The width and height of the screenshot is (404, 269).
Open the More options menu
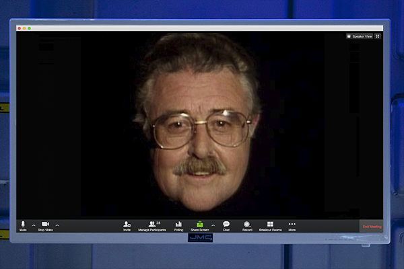[x=292, y=225]
